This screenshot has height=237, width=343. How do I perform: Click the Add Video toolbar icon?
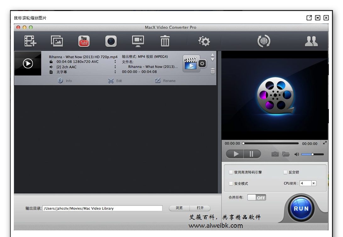point(30,41)
